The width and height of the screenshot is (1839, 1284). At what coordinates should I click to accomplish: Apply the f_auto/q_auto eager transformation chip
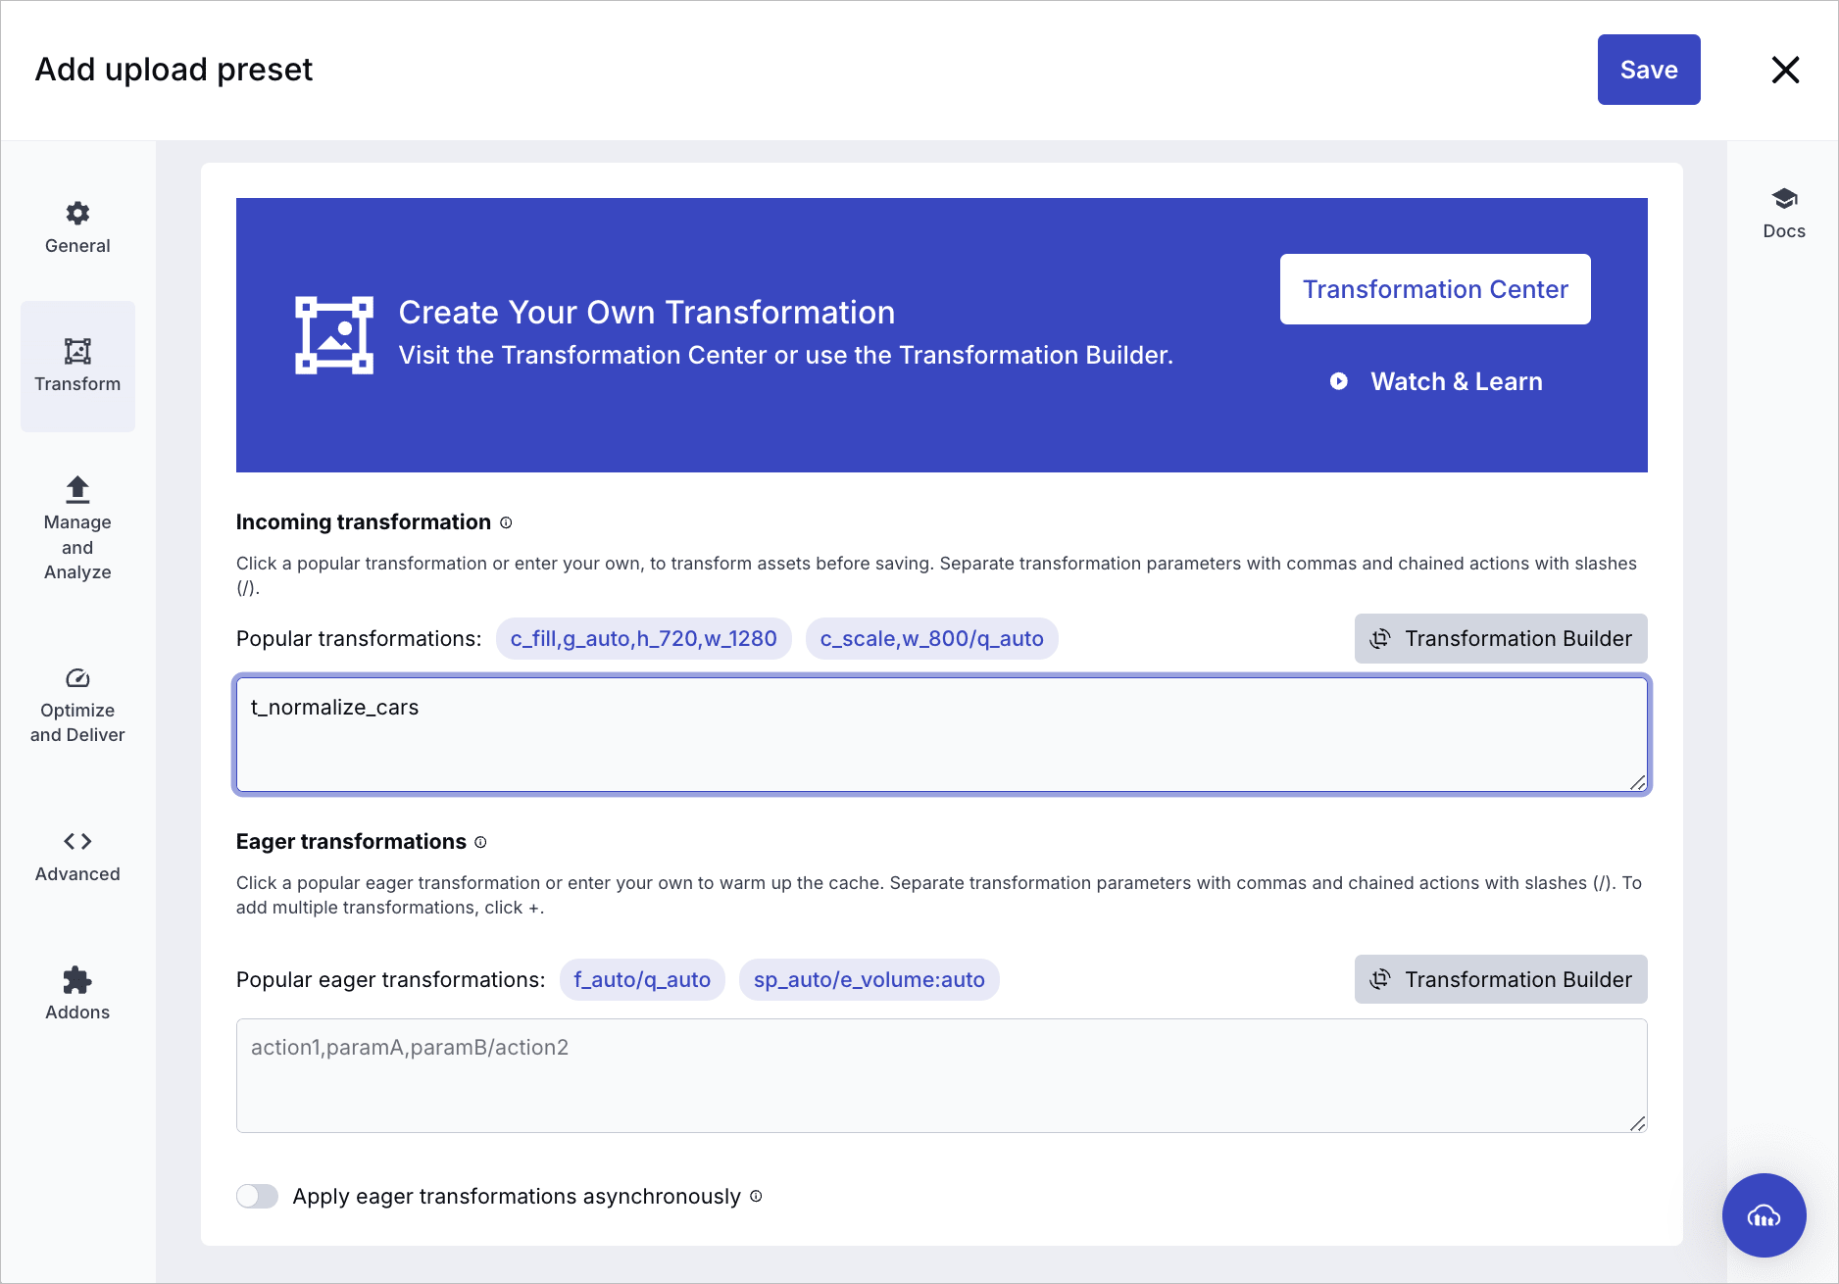tap(642, 979)
